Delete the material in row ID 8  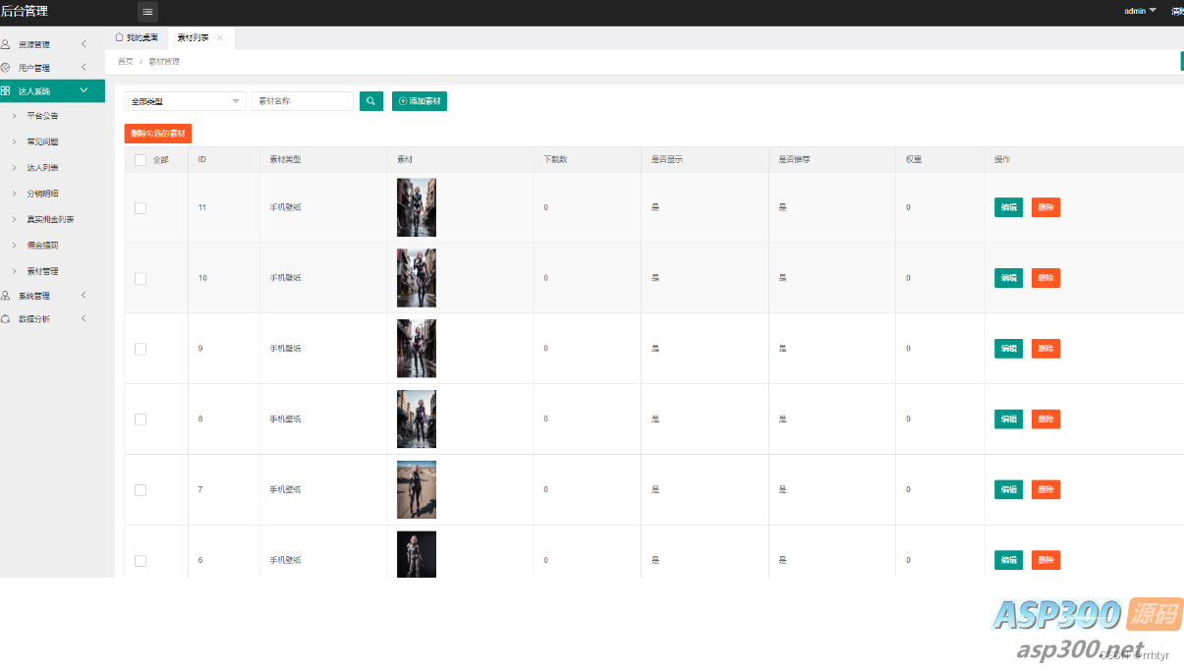[x=1045, y=419]
